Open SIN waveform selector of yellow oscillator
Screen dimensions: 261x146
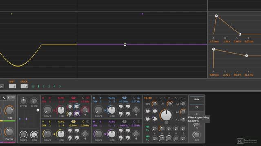pyautogui.click(x=44, y=125)
